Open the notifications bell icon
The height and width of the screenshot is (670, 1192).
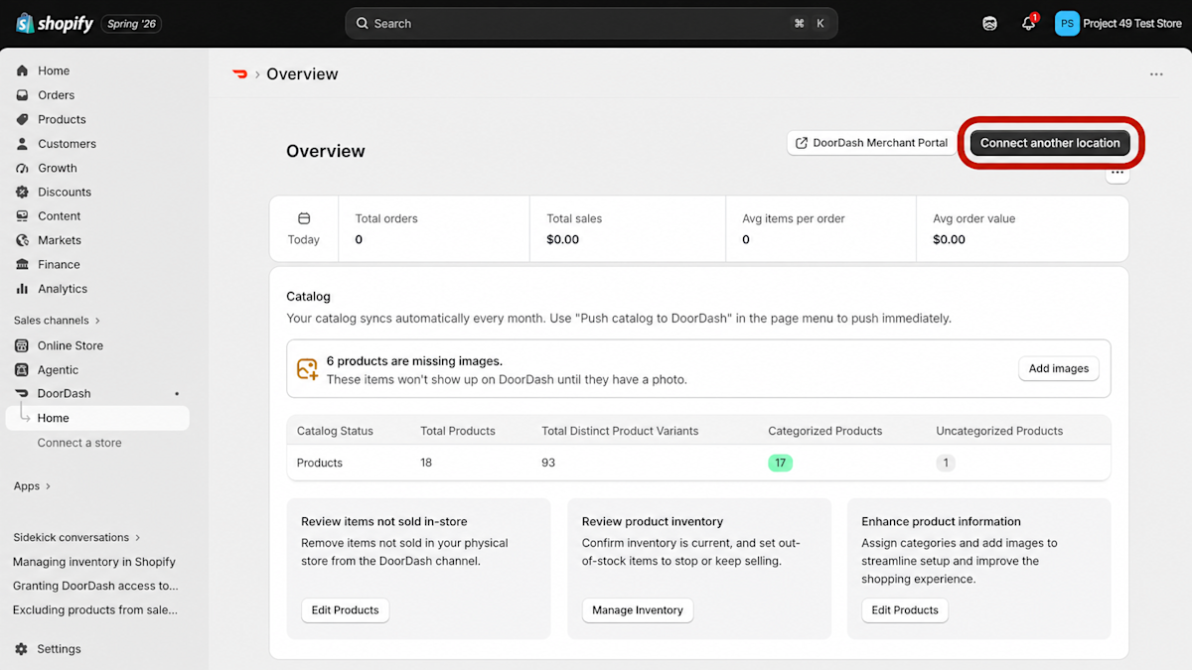(x=1028, y=23)
